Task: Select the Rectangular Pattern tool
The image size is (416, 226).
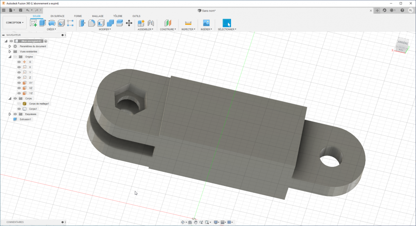Action: click(x=70, y=23)
